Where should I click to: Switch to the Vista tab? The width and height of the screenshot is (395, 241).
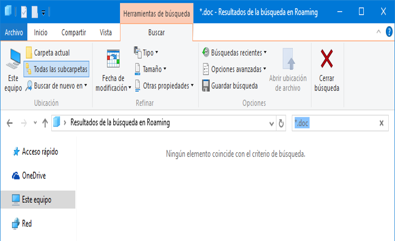tap(106, 32)
